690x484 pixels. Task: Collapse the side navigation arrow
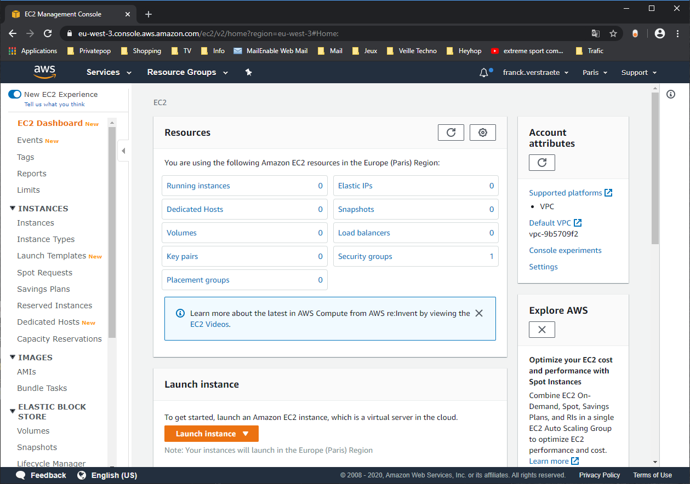tap(123, 151)
